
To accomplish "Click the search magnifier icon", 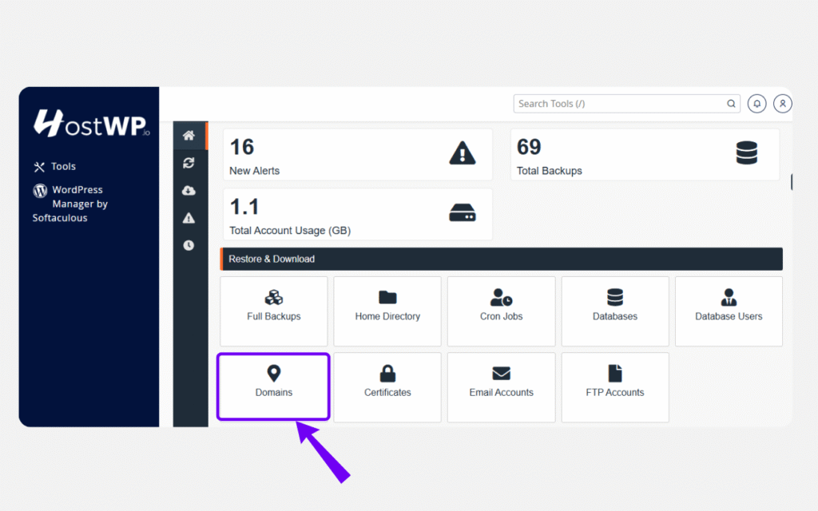I will [x=731, y=103].
